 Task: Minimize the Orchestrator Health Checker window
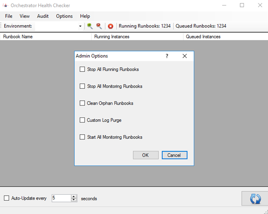coord(224,5)
